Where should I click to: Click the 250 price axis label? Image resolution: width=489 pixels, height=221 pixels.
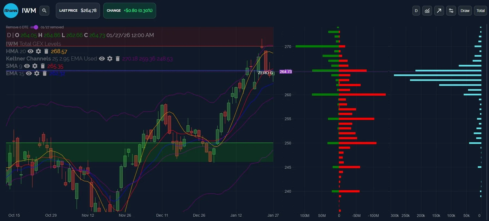(x=288, y=143)
